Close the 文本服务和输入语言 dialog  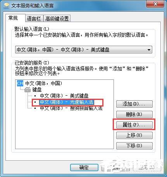pyautogui.click(x=155, y=4)
